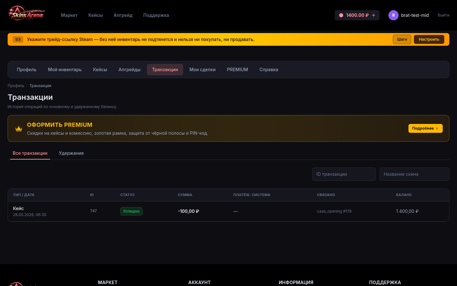Click the Настроить button in yellow banner
This screenshot has height=286, width=457.
tap(429, 39)
